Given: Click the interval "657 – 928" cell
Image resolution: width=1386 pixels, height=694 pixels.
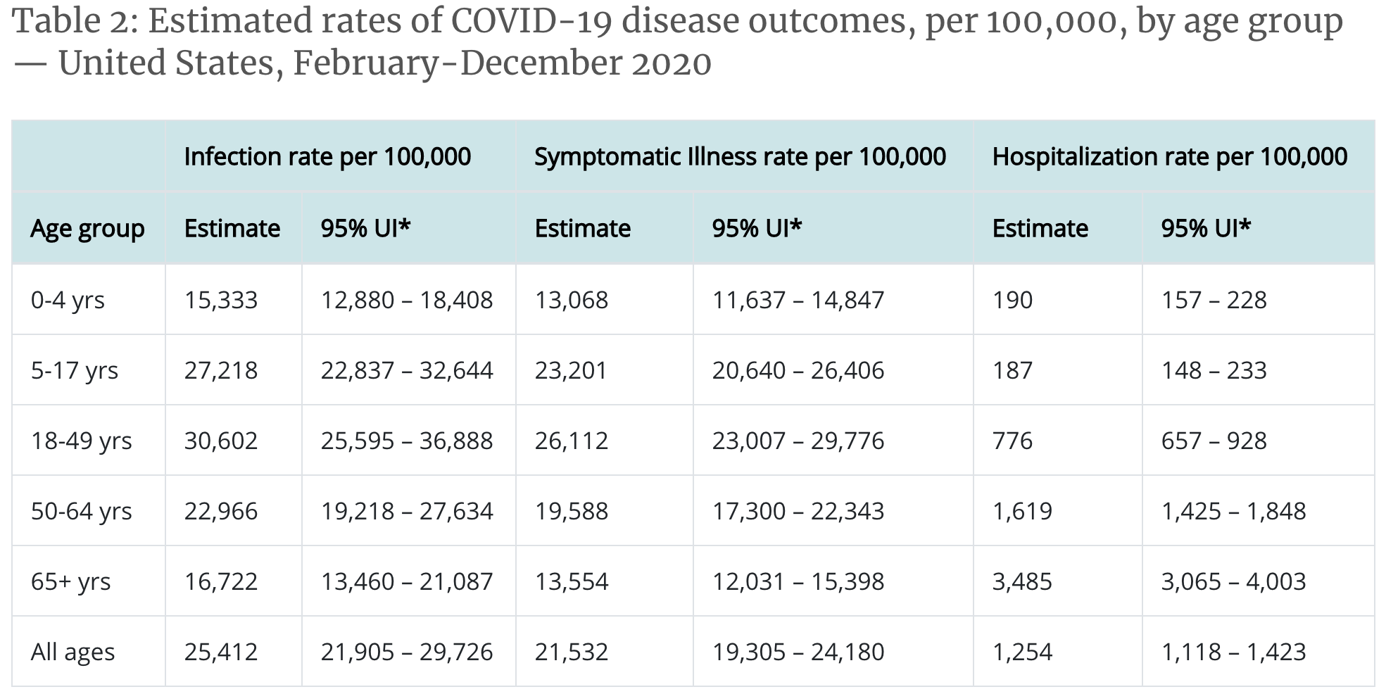Looking at the screenshot, I should [1214, 441].
